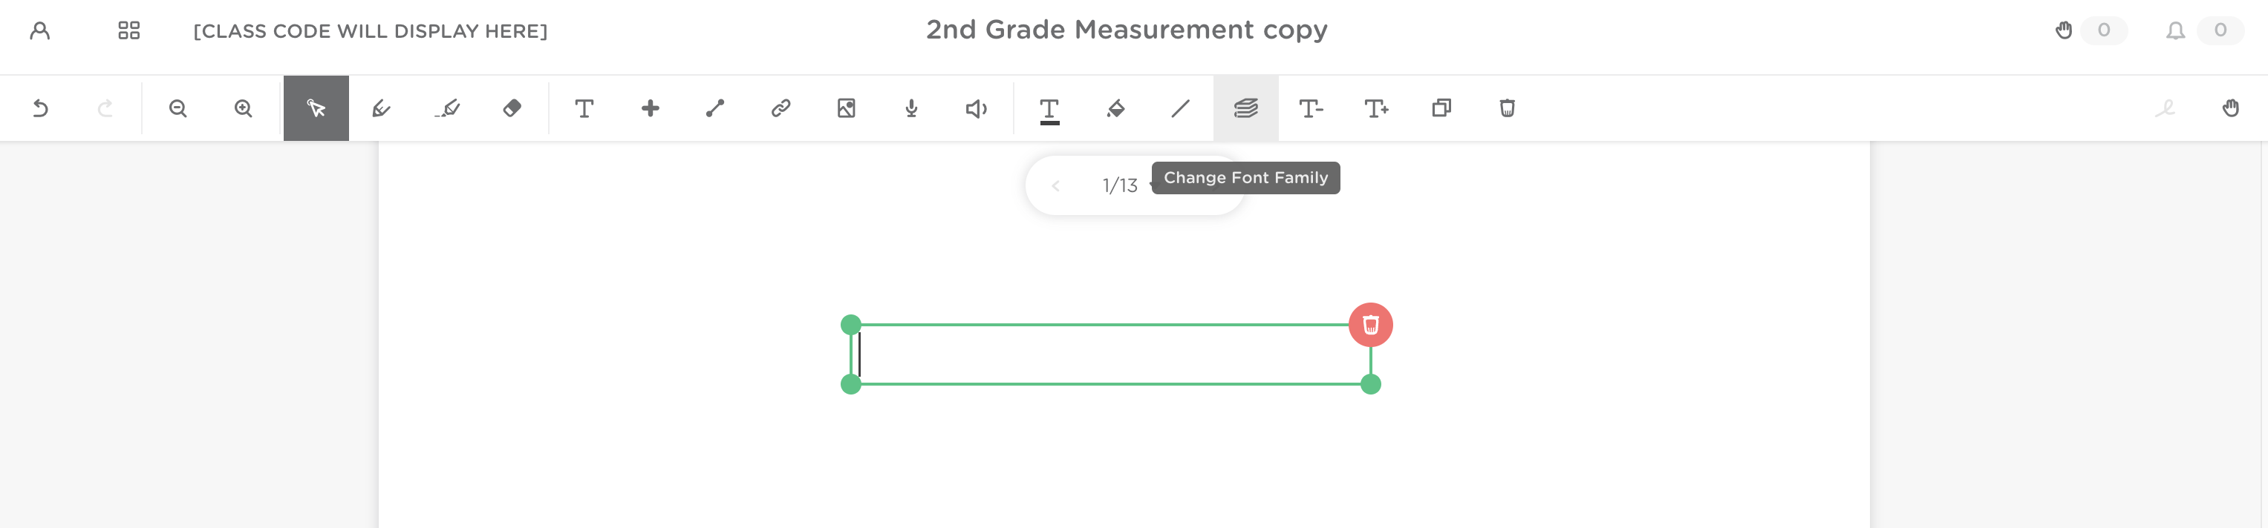The height and width of the screenshot is (528, 2268).
Task: Delete text box using red trash button
Action: (x=1370, y=325)
